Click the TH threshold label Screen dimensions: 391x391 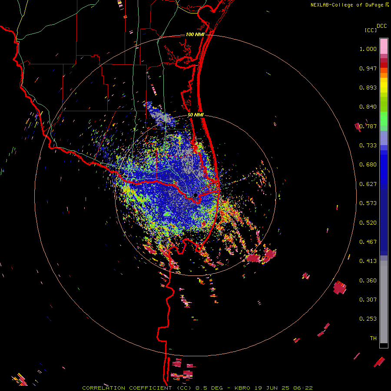coord(373,338)
